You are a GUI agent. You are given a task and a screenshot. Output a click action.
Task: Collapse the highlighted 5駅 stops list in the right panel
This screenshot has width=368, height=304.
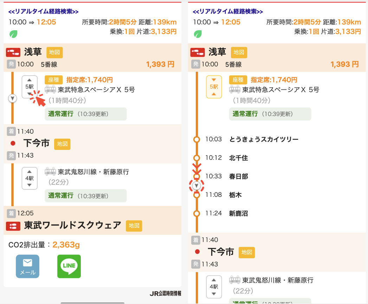pos(214,87)
